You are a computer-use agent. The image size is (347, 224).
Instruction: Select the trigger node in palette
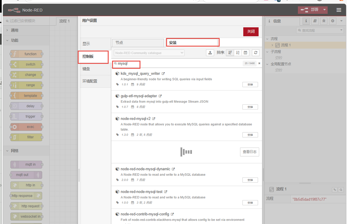pyautogui.click(x=26, y=116)
